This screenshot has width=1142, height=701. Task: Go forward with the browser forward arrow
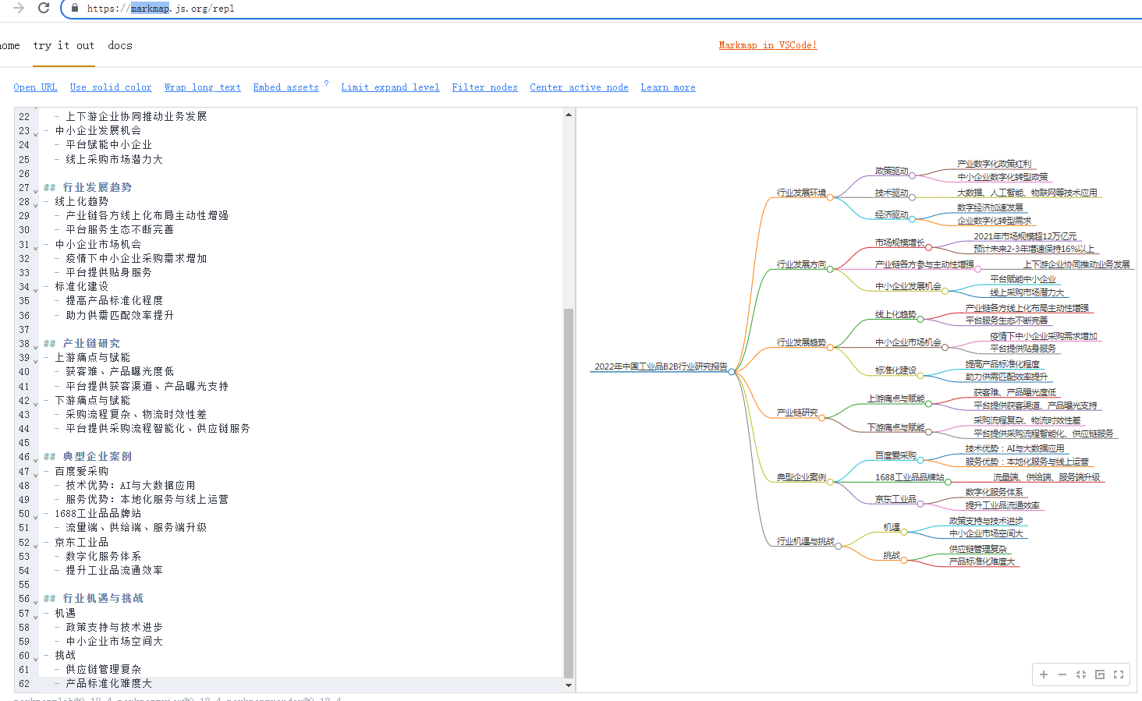point(19,8)
